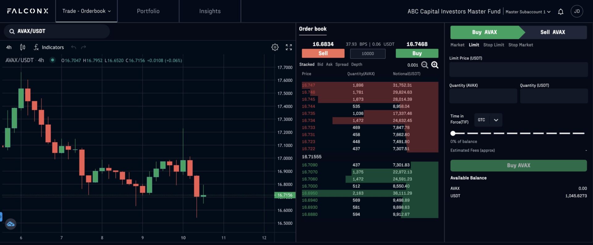Expand the Trade - Orderbook dropdown
The height and width of the screenshot is (245, 593).
(86, 11)
